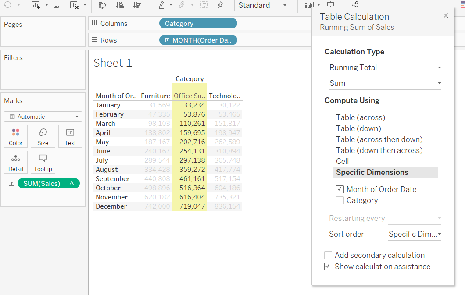This screenshot has width=465, height=295.
Task: Check the Category dimension checkbox
Action: point(340,200)
